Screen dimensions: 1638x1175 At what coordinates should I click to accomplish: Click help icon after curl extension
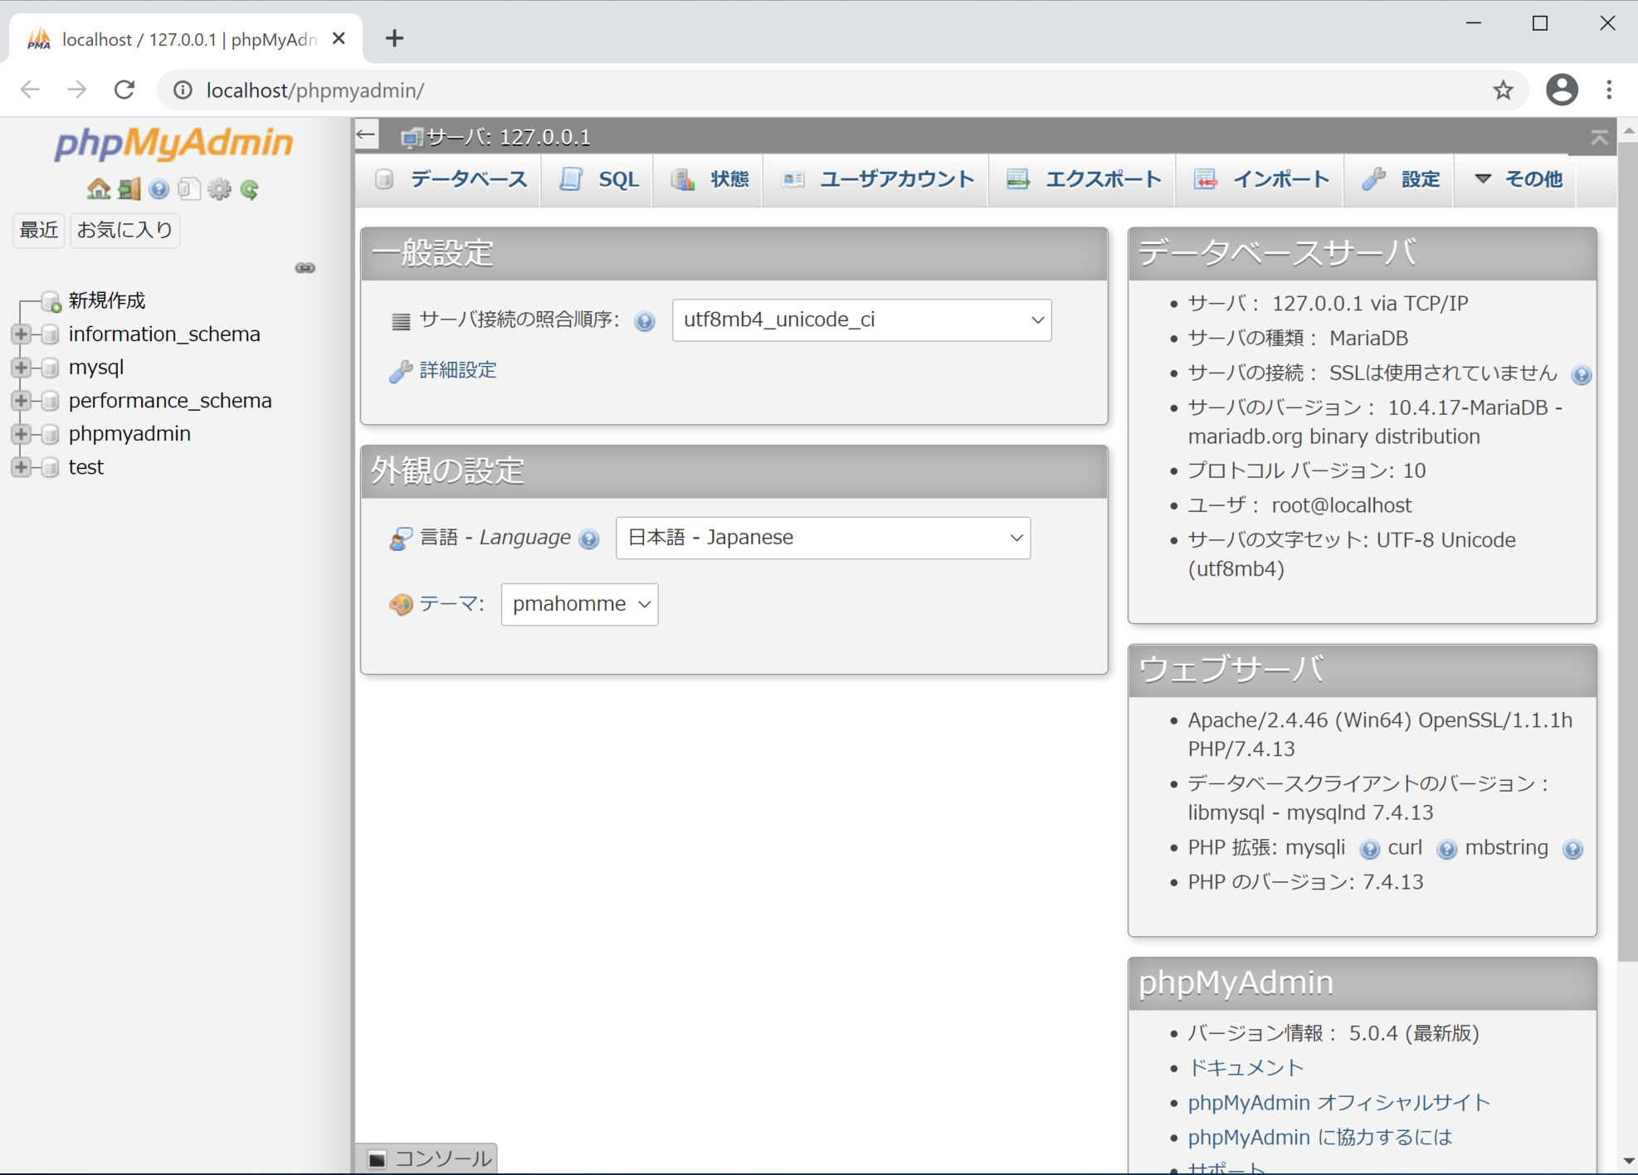(x=1446, y=849)
